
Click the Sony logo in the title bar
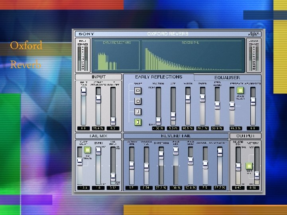[86, 34]
